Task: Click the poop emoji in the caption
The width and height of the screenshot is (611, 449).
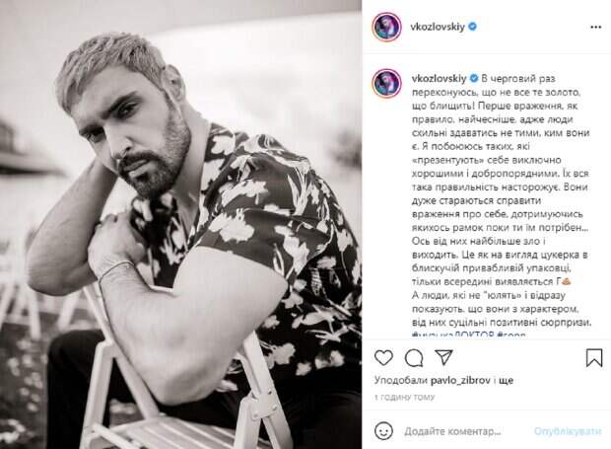Action: pos(567,281)
